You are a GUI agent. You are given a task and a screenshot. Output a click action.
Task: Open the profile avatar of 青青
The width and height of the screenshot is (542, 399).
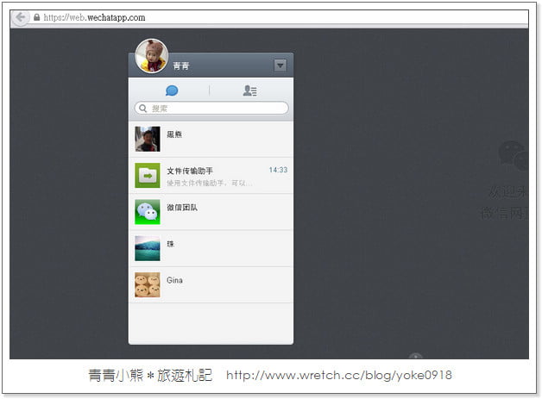click(x=151, y=56)
